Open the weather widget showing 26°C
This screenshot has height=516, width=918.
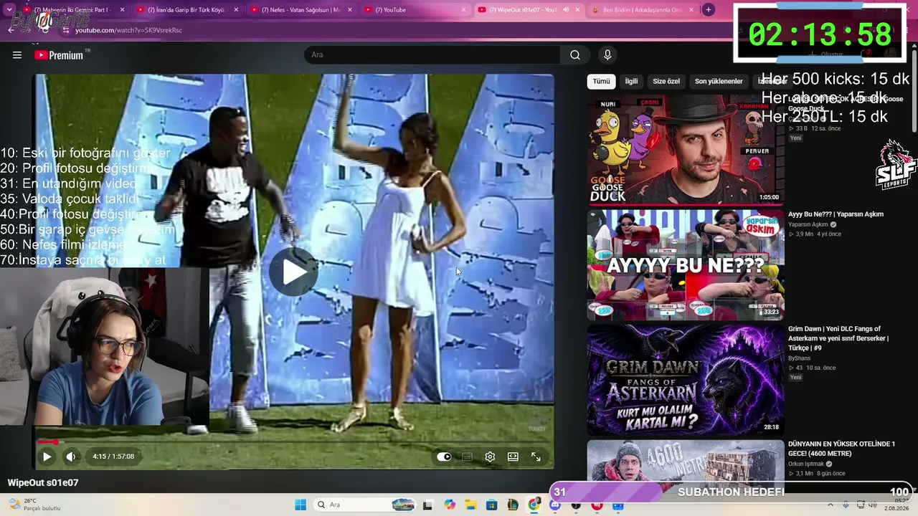pos(33,505)
